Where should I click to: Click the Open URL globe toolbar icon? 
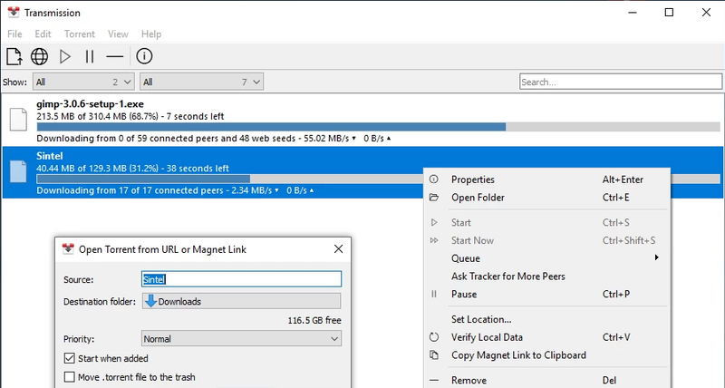tap(39, 56)
